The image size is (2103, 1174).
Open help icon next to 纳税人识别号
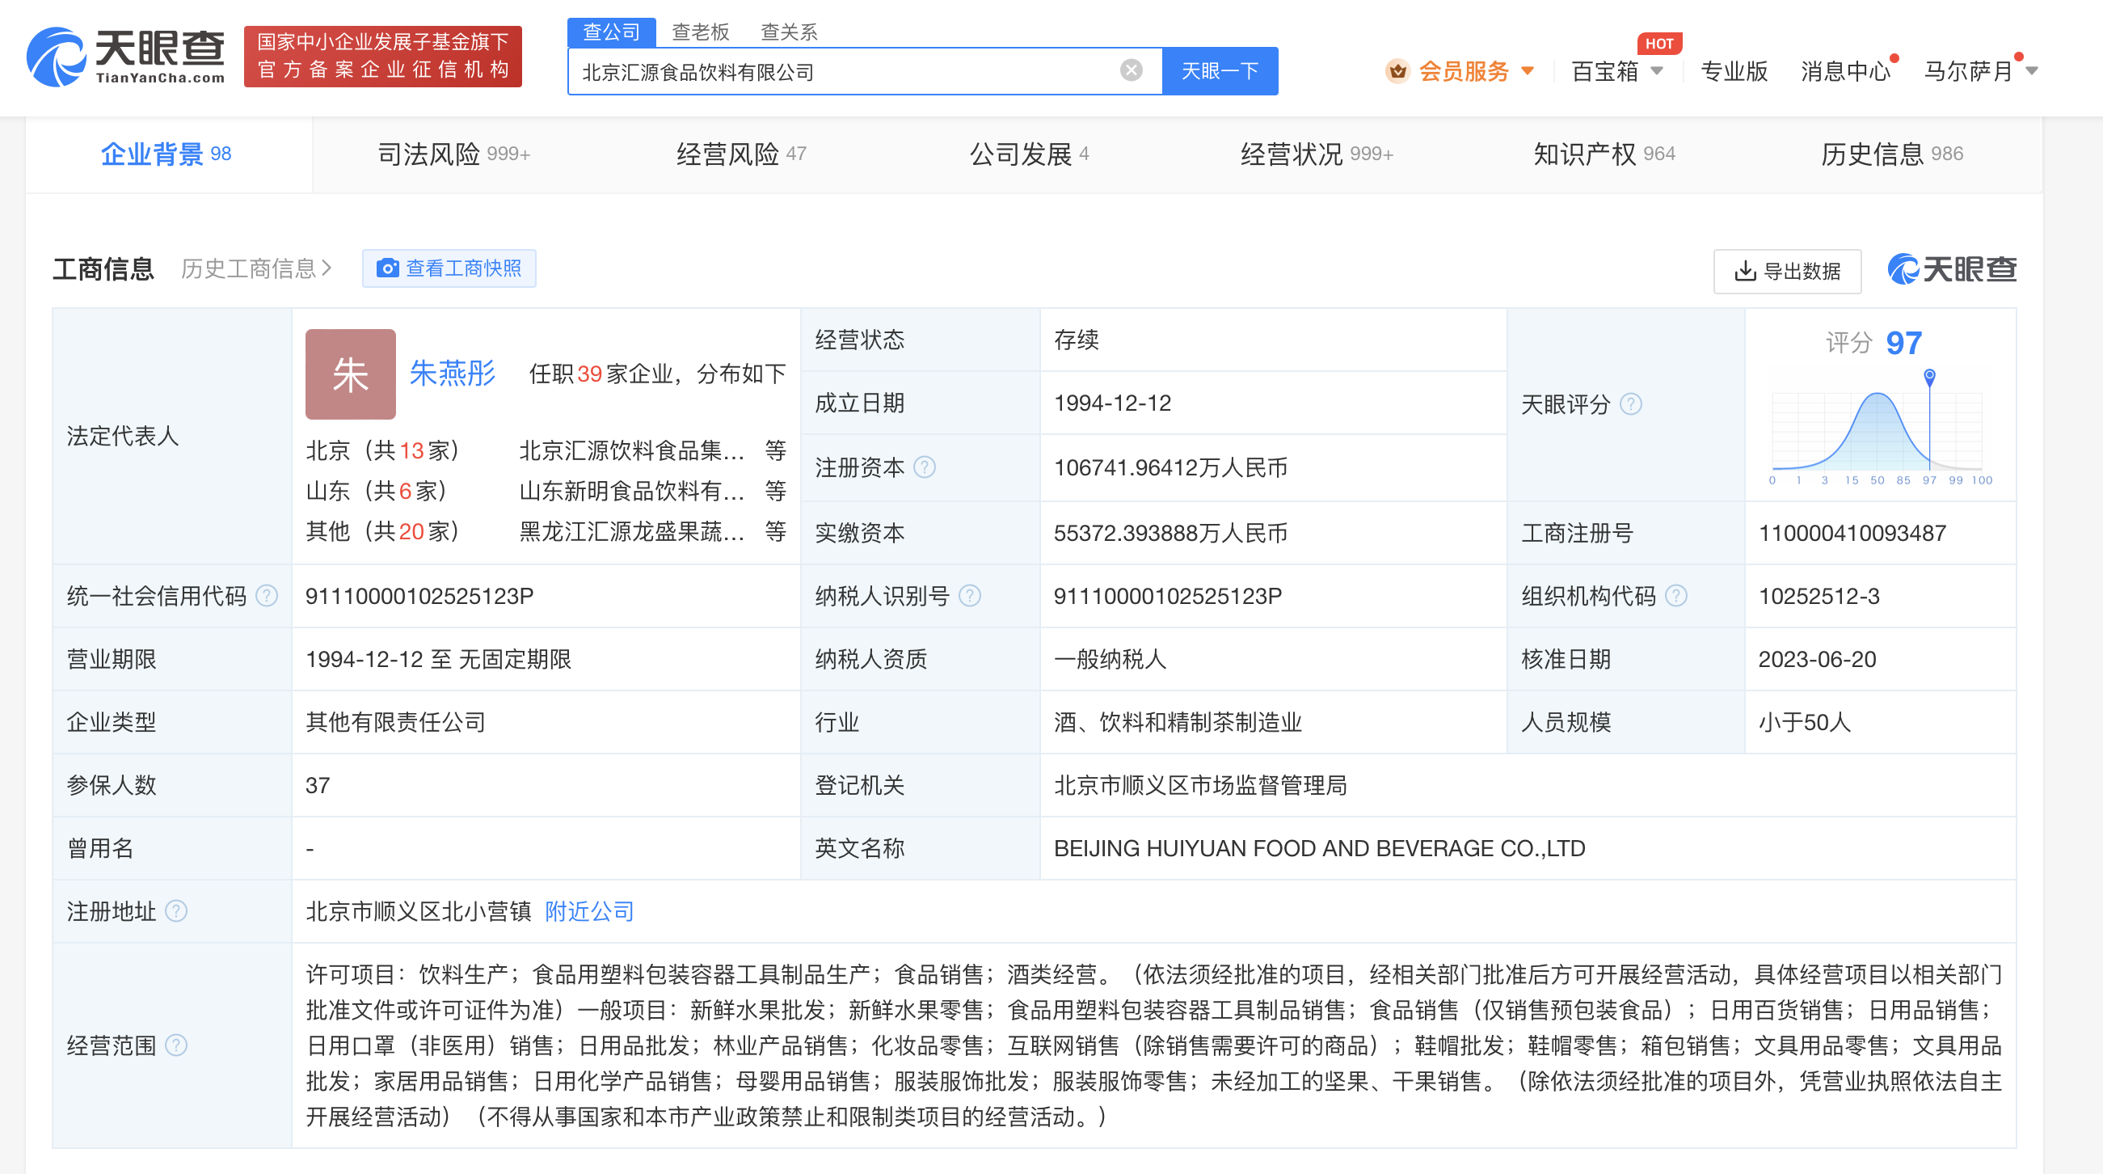pos(969,596)
